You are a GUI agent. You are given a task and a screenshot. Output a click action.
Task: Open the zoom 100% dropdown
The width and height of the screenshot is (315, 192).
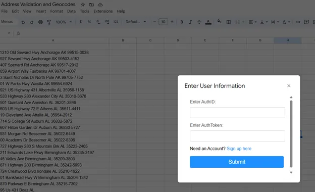click(x=64, y=22)
